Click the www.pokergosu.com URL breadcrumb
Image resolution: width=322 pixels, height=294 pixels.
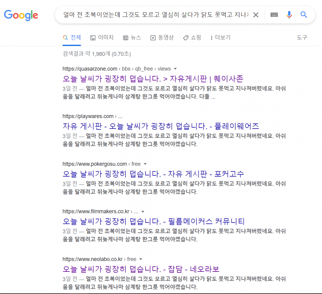pos(102,164)
